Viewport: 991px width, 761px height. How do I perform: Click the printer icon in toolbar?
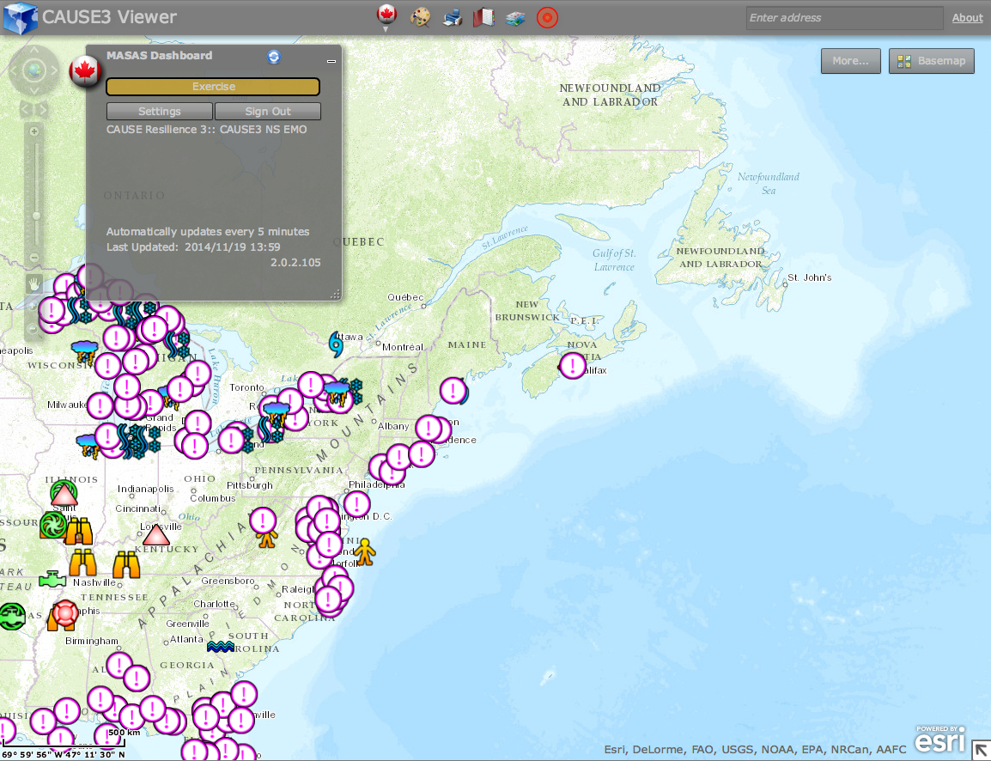452,17
